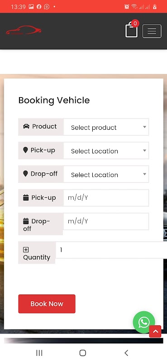This screenshot has width=167, height=363.
Task: Select the Quantity number field
Action: click(111, 250)
